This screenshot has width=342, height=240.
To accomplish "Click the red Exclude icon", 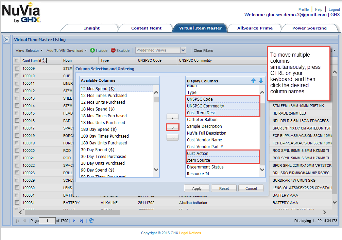I will point(113,50).
